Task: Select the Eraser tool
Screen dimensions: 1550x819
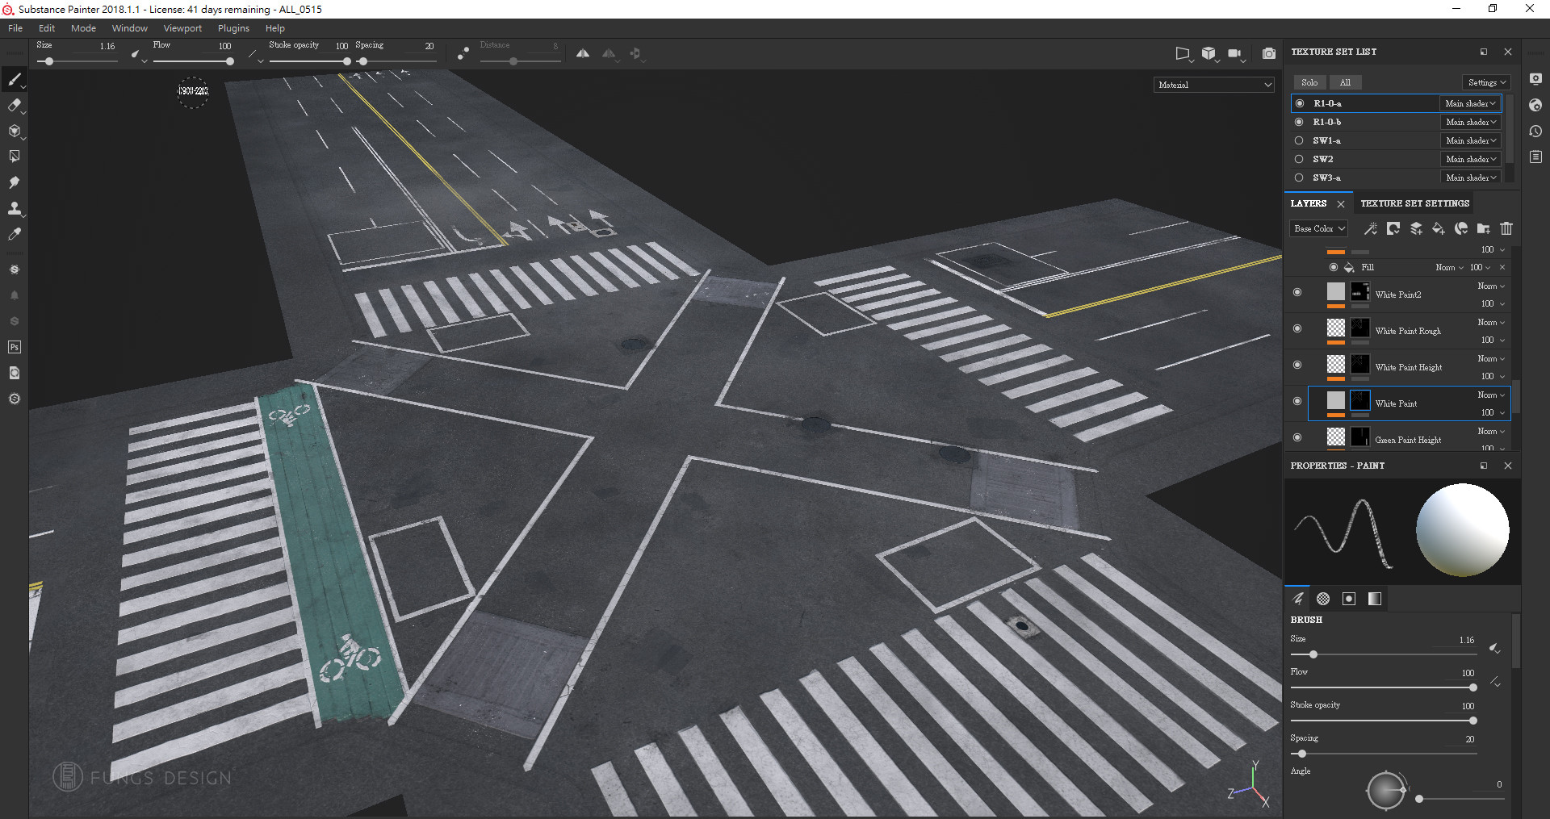Action: tap(14, 106)
